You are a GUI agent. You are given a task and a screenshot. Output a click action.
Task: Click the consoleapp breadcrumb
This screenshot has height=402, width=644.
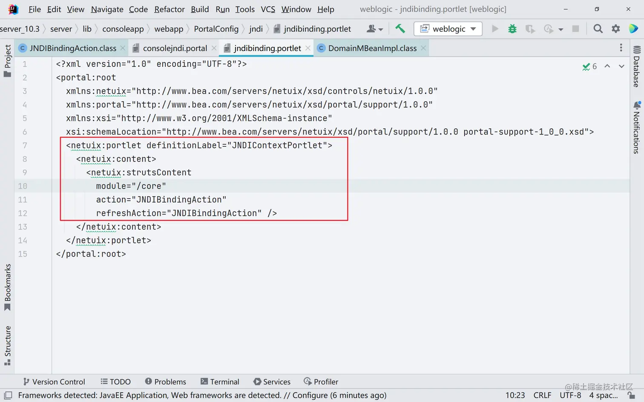(123, 29)
